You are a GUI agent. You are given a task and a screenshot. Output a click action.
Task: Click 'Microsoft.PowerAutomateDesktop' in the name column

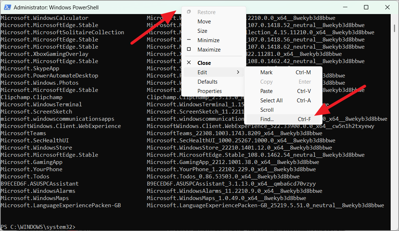coord(49,76)
